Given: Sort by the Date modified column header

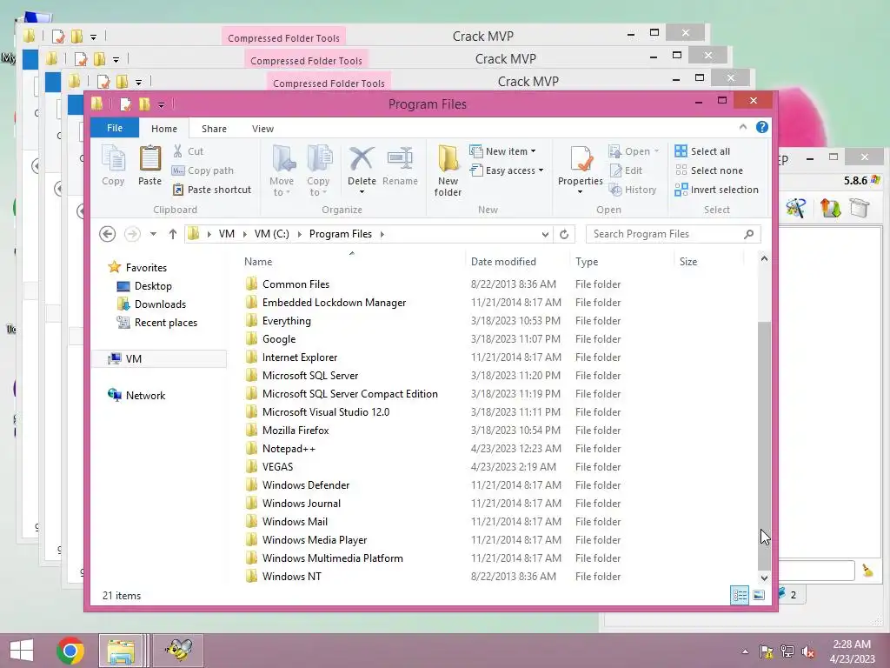Looking at the screenshot, I should point(517,261).
